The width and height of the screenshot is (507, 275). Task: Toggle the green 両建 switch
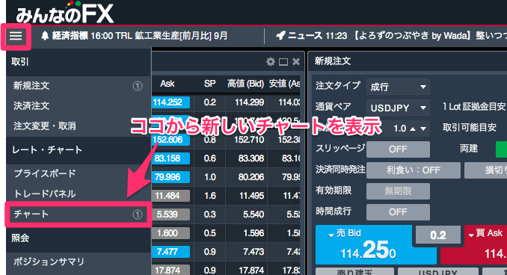[502, 149]
